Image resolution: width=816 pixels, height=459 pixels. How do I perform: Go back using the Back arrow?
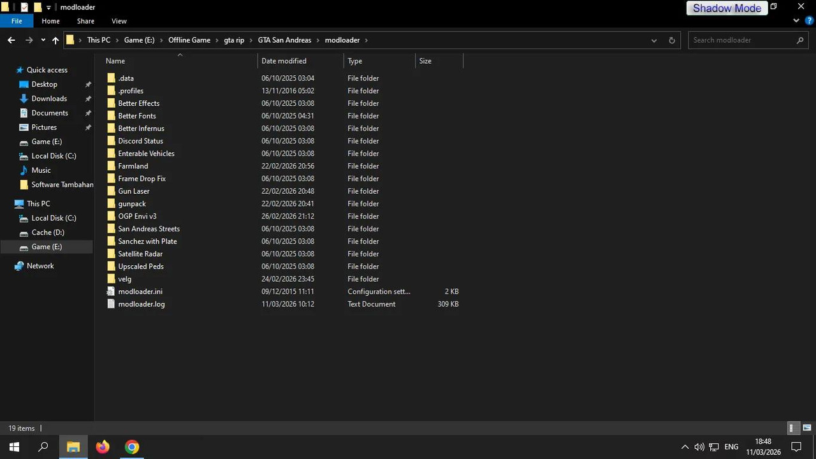click(x=11, y=40)
